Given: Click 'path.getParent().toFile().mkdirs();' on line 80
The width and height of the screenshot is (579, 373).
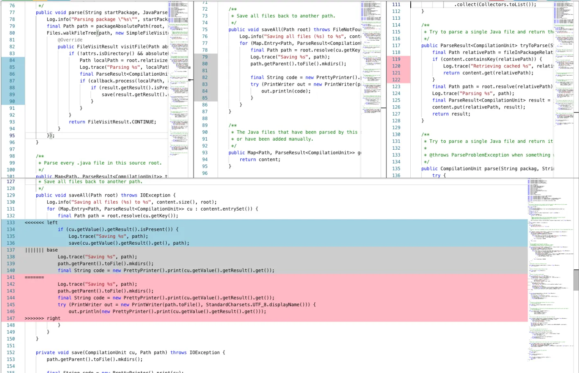Looking at the screenshot, I should point(298,64).
